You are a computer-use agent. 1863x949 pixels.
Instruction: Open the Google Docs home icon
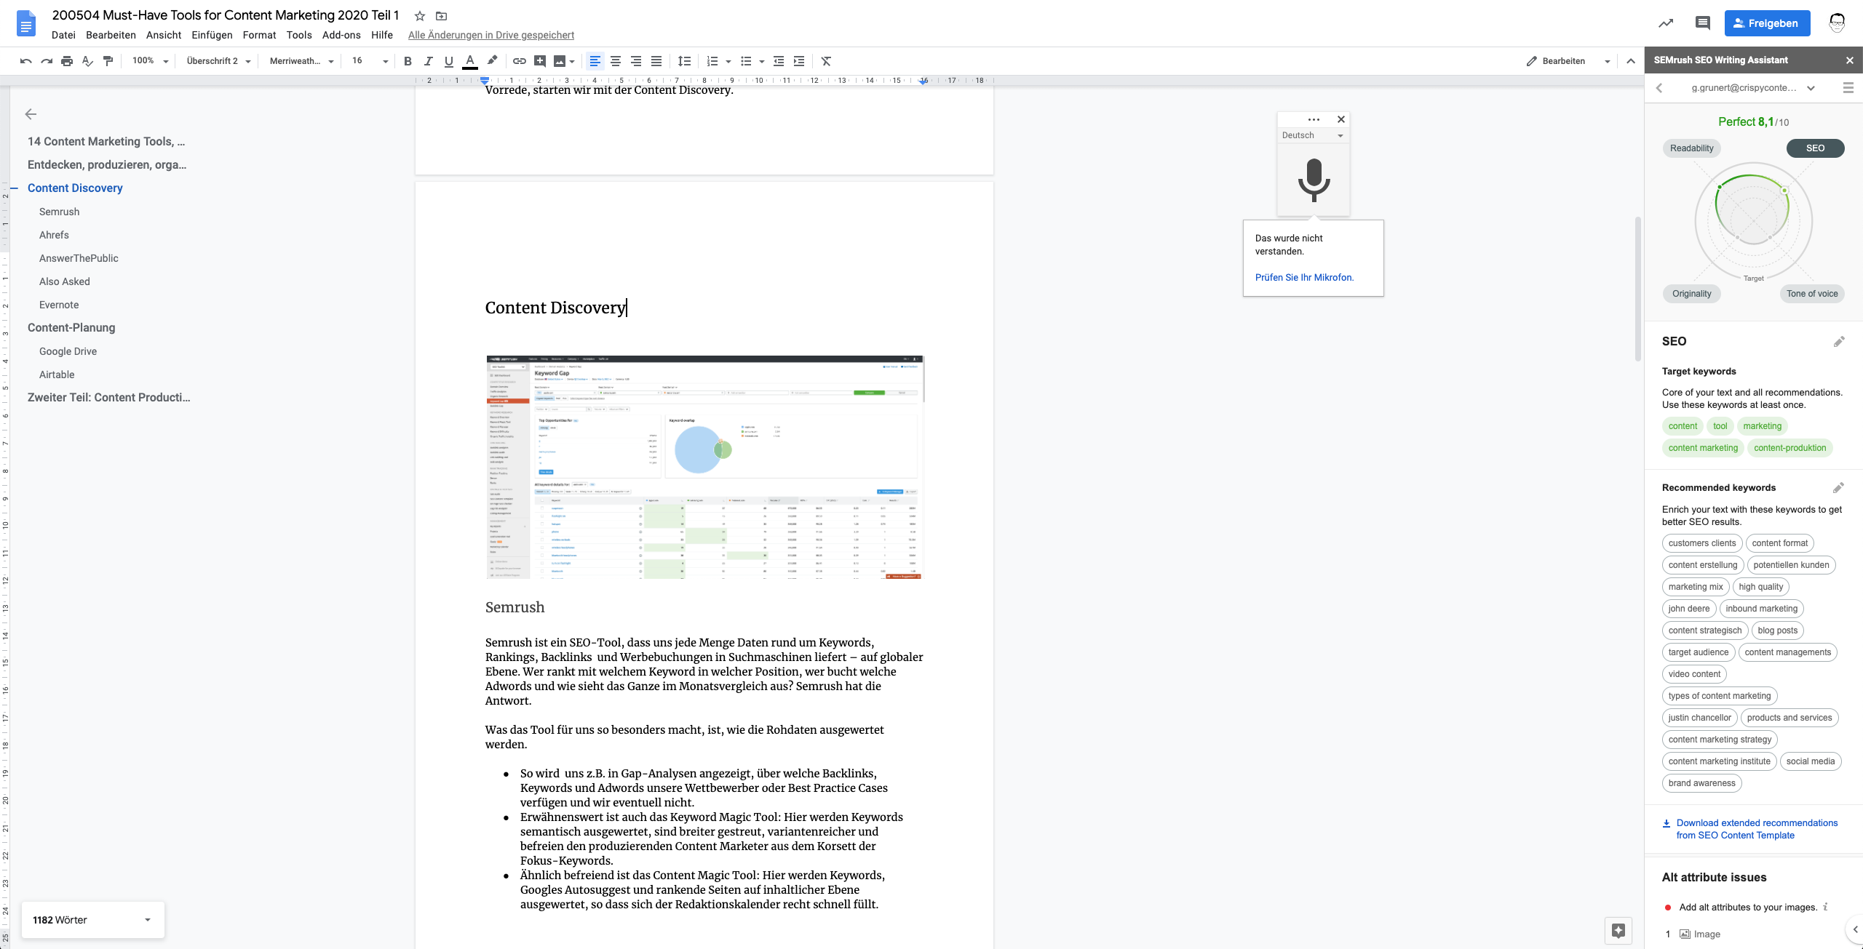(x=26, y=23)
